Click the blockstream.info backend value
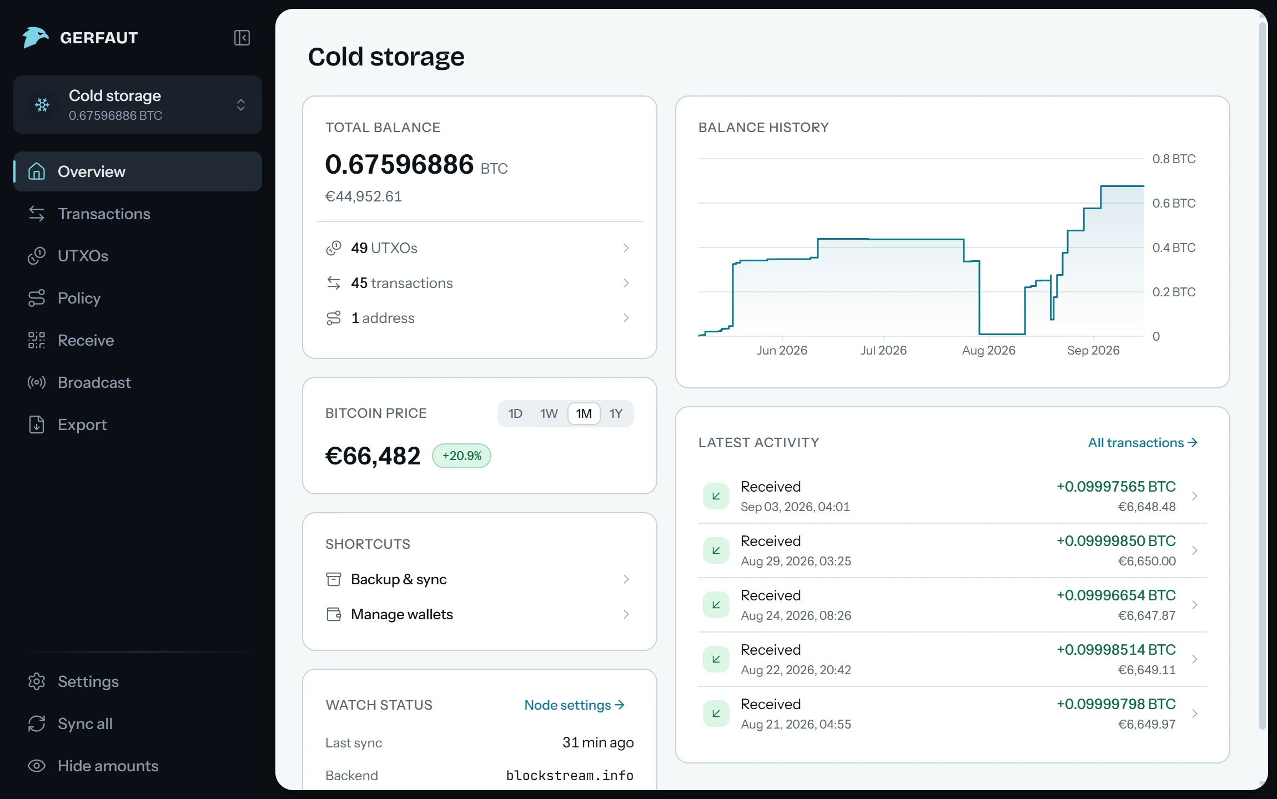The height and width of the screenshot is (799, 1277). pyautogui.click(x=570, y=775)
